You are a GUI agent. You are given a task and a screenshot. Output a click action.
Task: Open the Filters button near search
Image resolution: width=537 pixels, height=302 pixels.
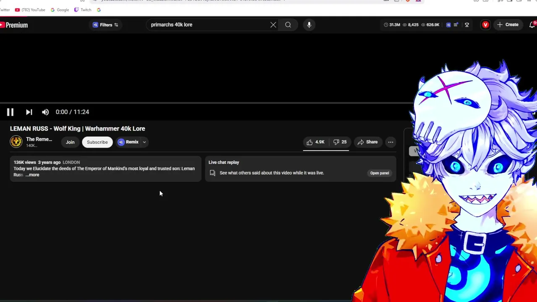tap(105, 25)
